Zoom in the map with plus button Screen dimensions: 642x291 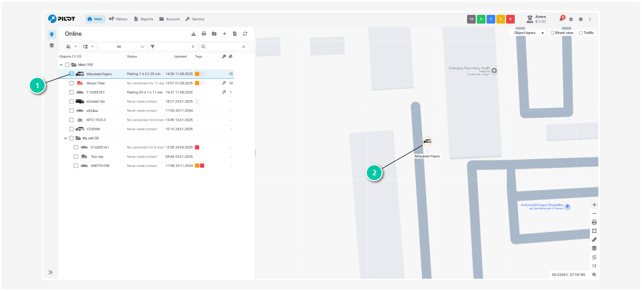coord(594,205)
